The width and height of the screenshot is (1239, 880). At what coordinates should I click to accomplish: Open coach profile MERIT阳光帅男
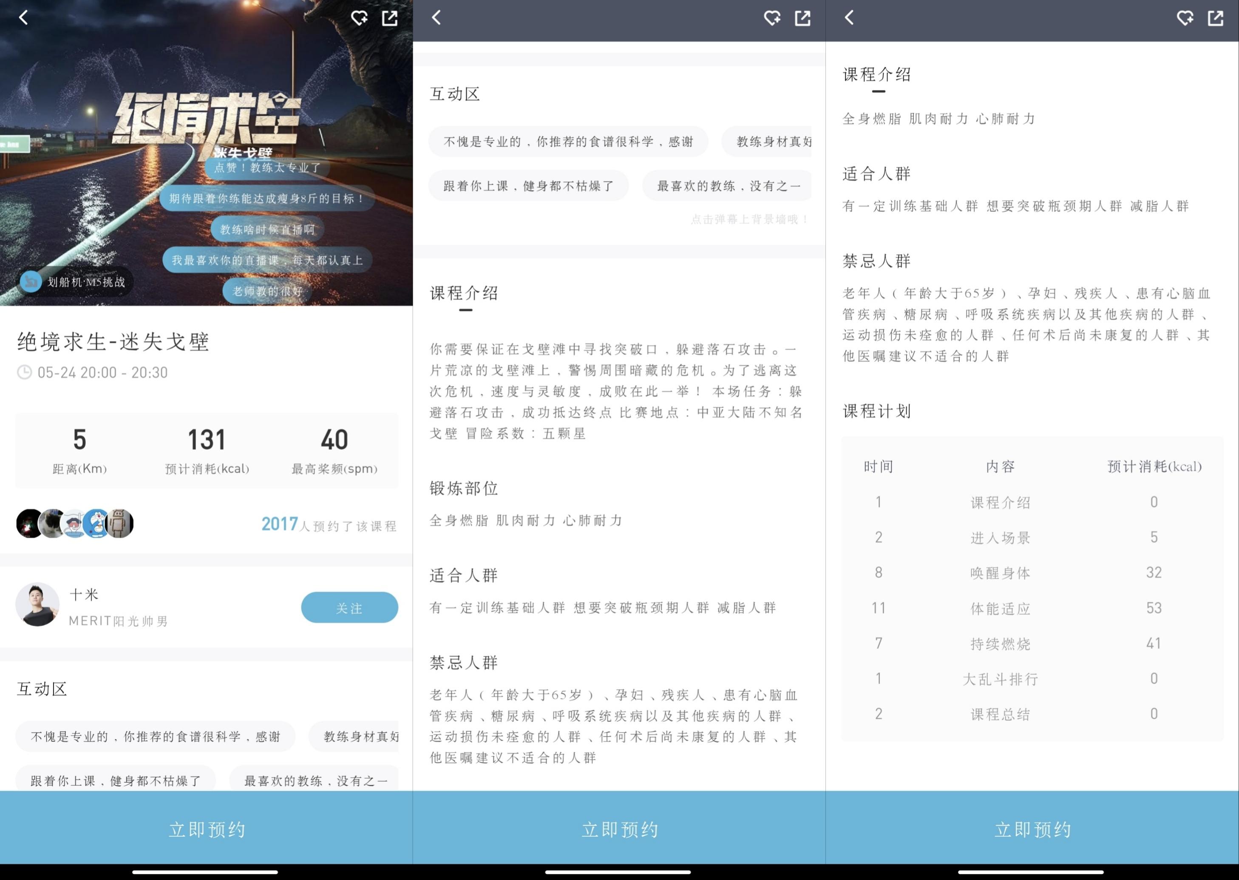click(x=118, y=622)
